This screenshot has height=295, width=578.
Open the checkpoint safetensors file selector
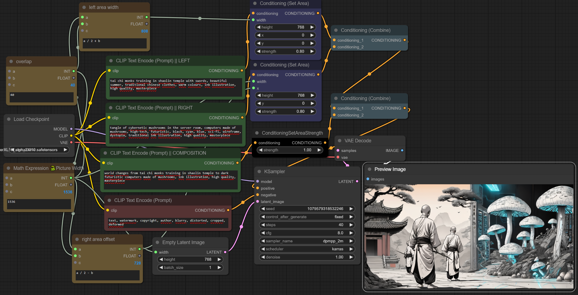coord(39,150)
